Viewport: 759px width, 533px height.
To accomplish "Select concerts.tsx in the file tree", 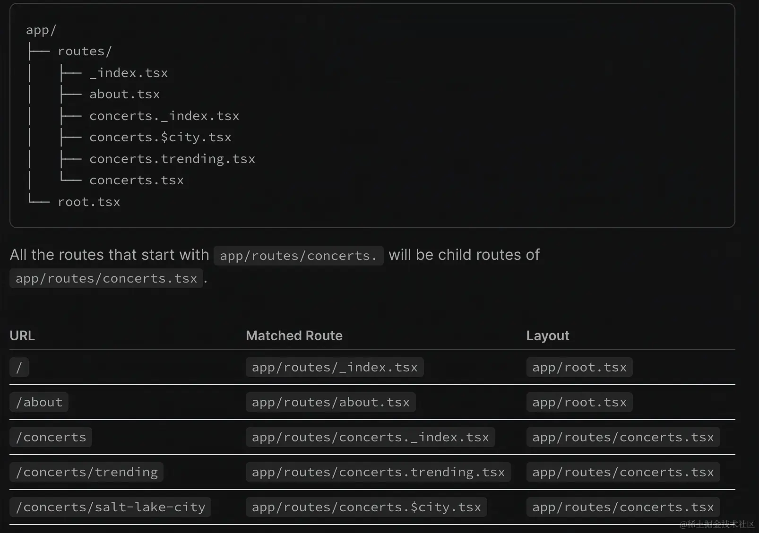I will tap(137, 180).
